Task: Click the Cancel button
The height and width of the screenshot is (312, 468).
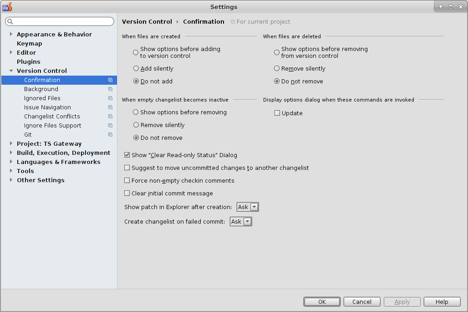Action: pos(362,302)
